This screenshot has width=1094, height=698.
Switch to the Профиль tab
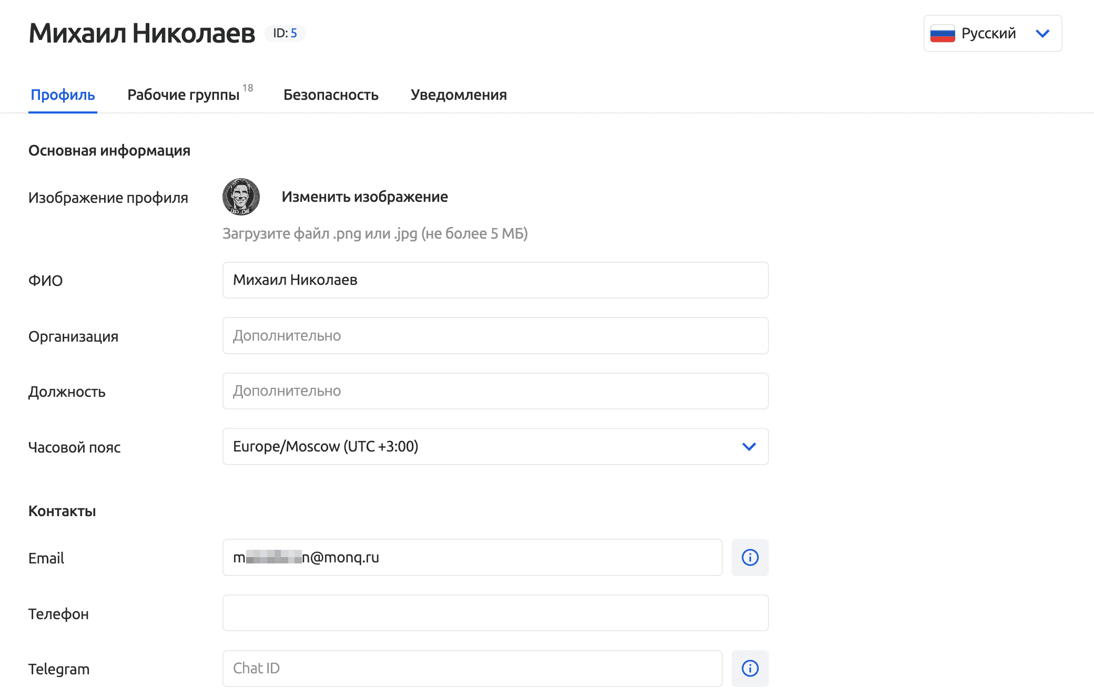pyautogui.click(x=63, y=95)
